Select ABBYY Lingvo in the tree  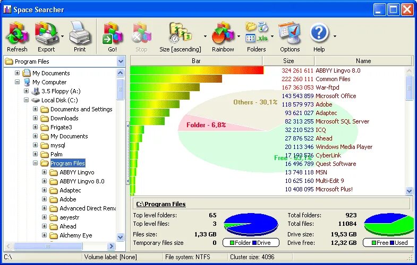(x=77, y=172)
